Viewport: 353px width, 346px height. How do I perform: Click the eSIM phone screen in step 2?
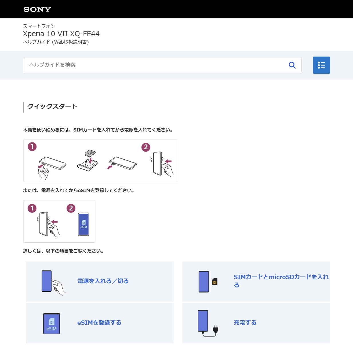click(84, 224)
